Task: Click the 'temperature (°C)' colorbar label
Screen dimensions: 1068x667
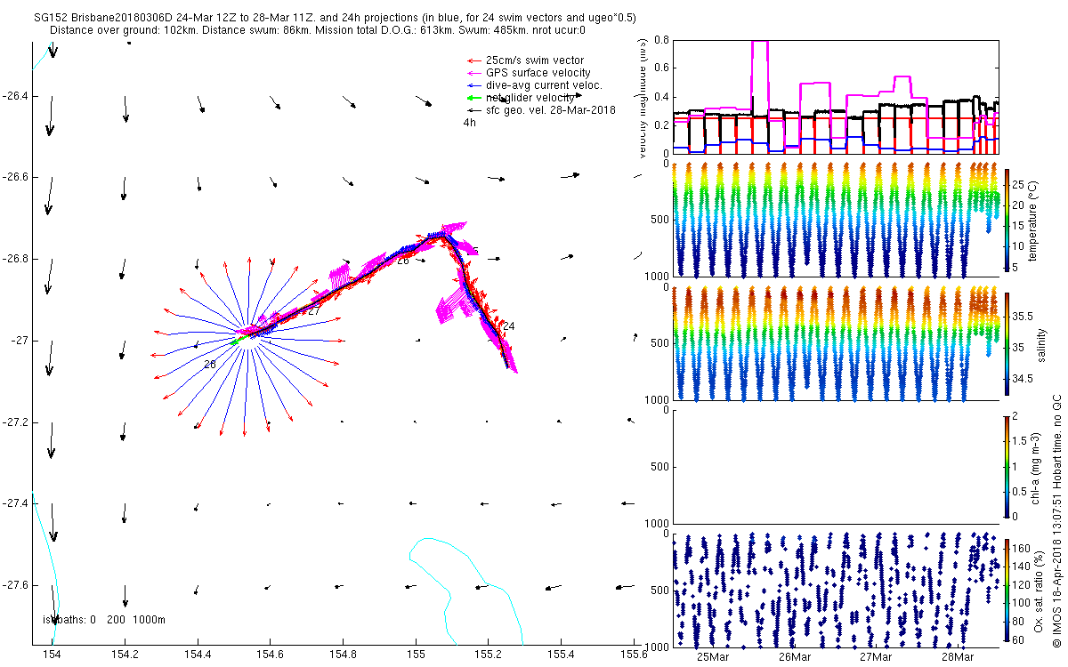Action: [1034, 220]
